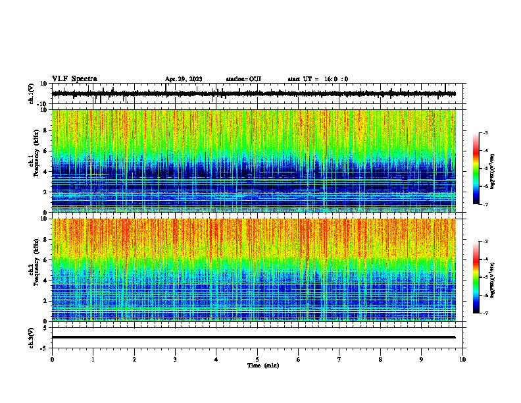The image size is (521, 403).
Task: Click time axis tick label "2"
Action: 134,360
